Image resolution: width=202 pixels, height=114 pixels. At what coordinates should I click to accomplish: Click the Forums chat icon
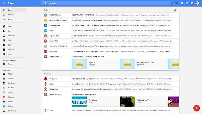(4, 102)
